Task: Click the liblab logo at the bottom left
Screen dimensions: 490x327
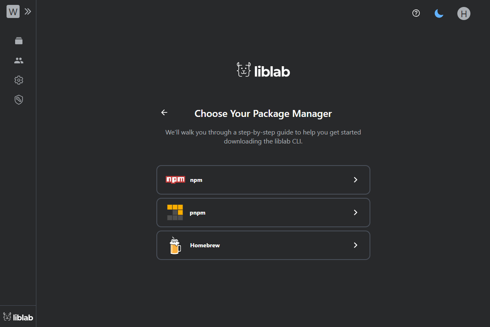Action: [18, 317]
